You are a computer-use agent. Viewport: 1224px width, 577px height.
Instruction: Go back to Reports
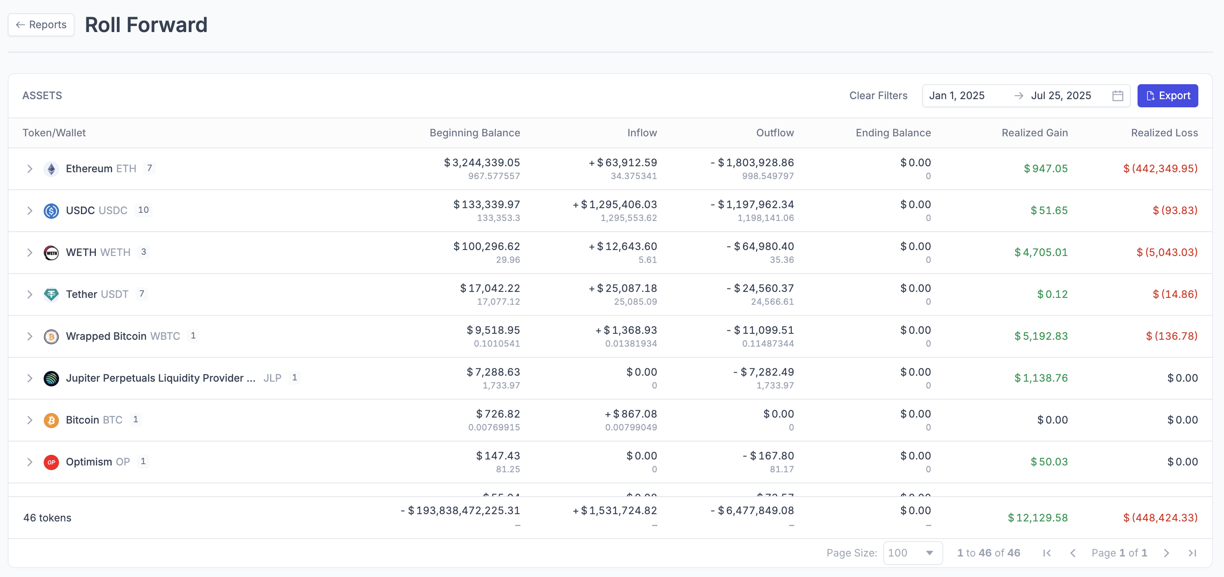[42, 25]
